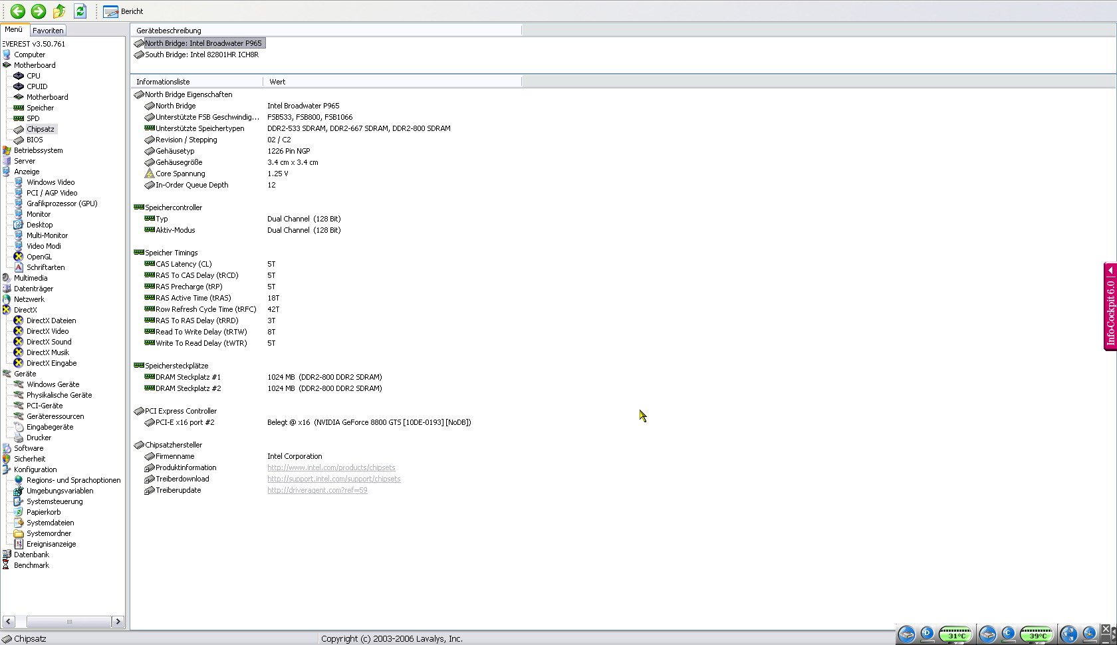Open the Bericht report tool

(124, 11)
